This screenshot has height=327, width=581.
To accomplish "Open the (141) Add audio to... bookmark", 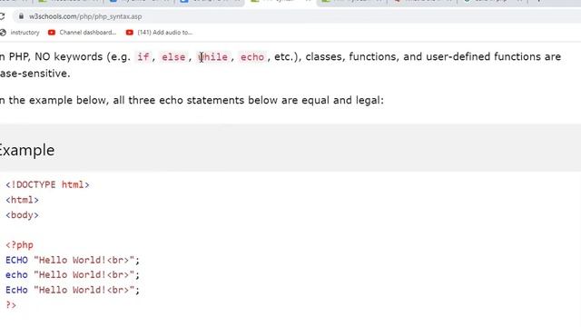I will (160, 33).
